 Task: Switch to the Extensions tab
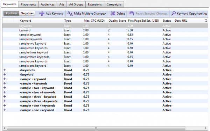coord(95,5)
